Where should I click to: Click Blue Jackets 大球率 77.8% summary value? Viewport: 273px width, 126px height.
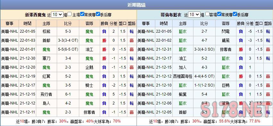[255, 121]
